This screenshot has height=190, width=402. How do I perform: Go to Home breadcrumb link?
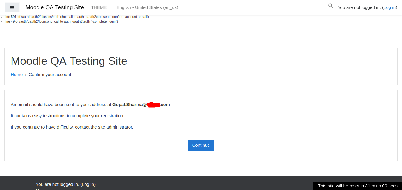[17, 75]
